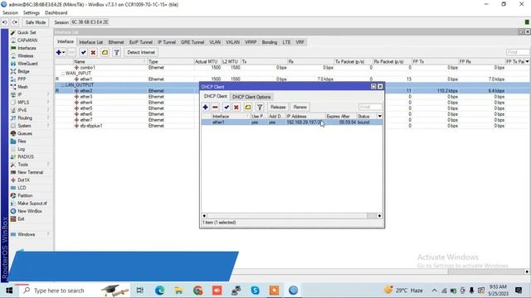The image size is (531, 298).
Task: Enable interface with checkmark in Interface List
Action: coord(83,52)
